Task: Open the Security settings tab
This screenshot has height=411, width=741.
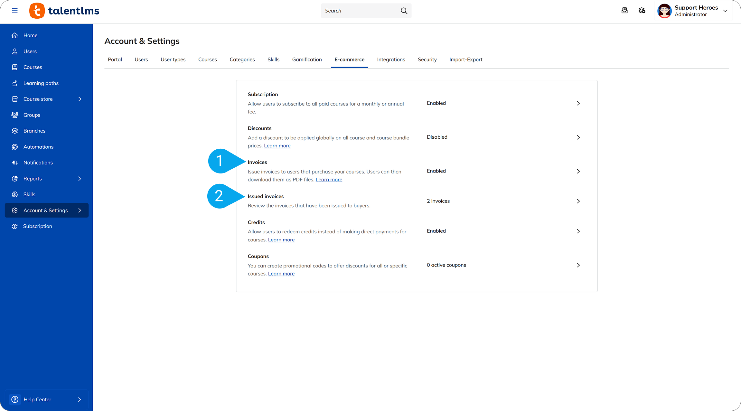Action: tap(427, 60)
